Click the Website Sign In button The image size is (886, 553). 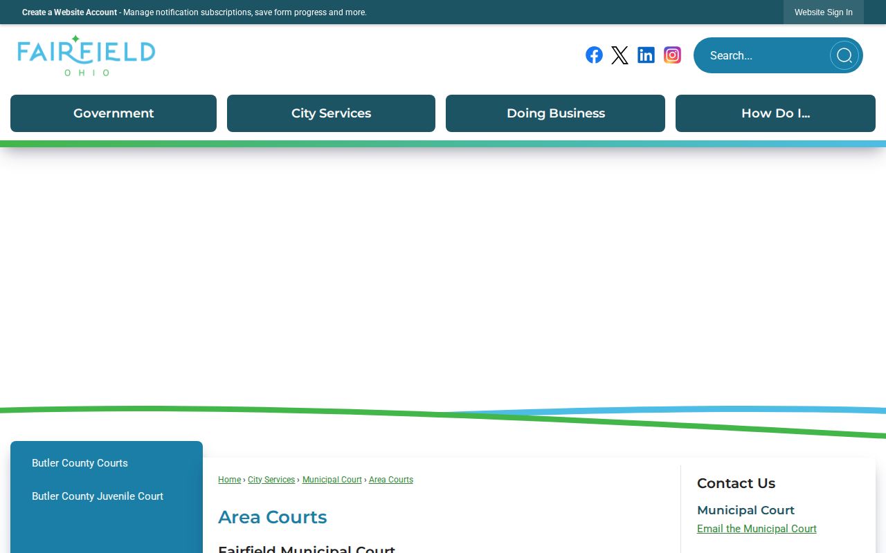click(x=824, y=12)
